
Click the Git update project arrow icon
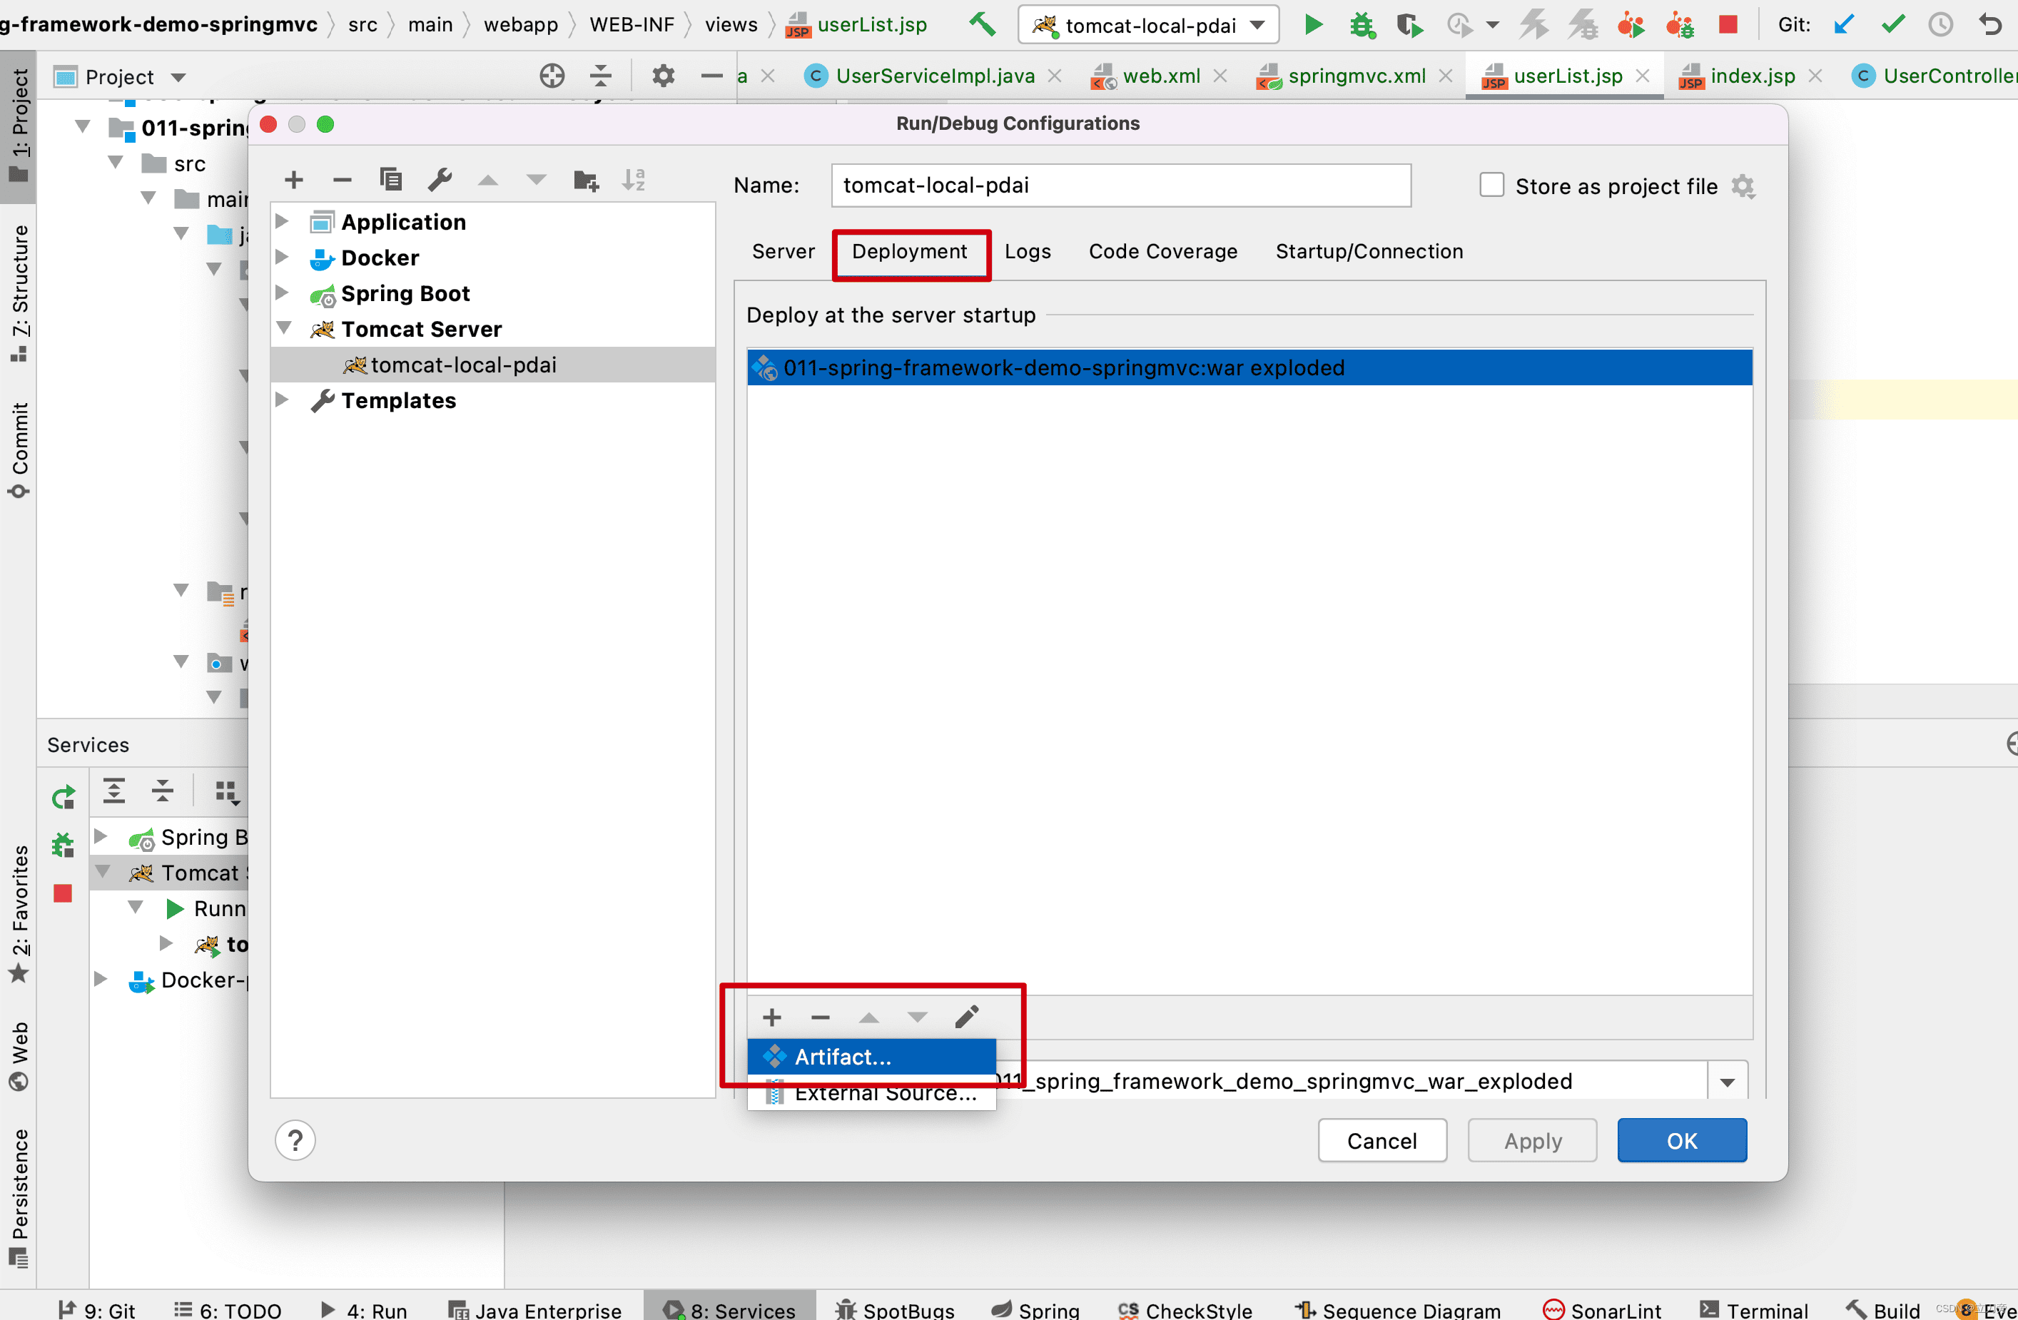[x=1842, y=24]
